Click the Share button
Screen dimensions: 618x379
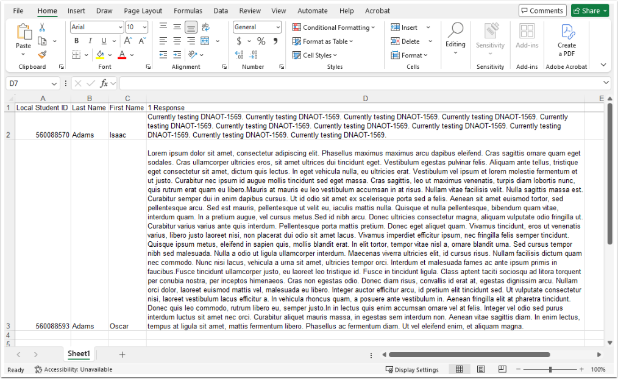pyautogui.click(x=590, y=10)
